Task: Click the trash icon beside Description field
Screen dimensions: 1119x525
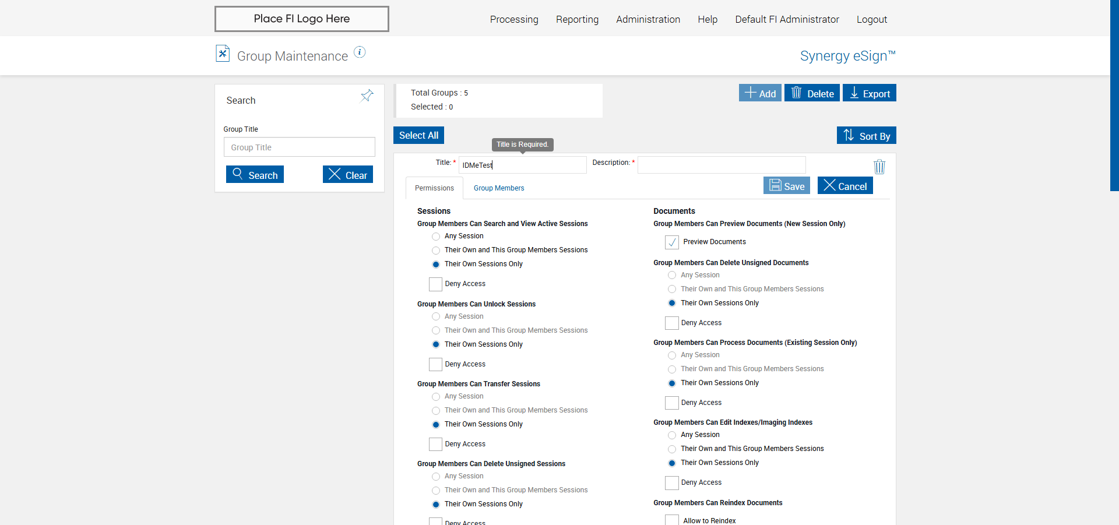Action: coord(879,167)
